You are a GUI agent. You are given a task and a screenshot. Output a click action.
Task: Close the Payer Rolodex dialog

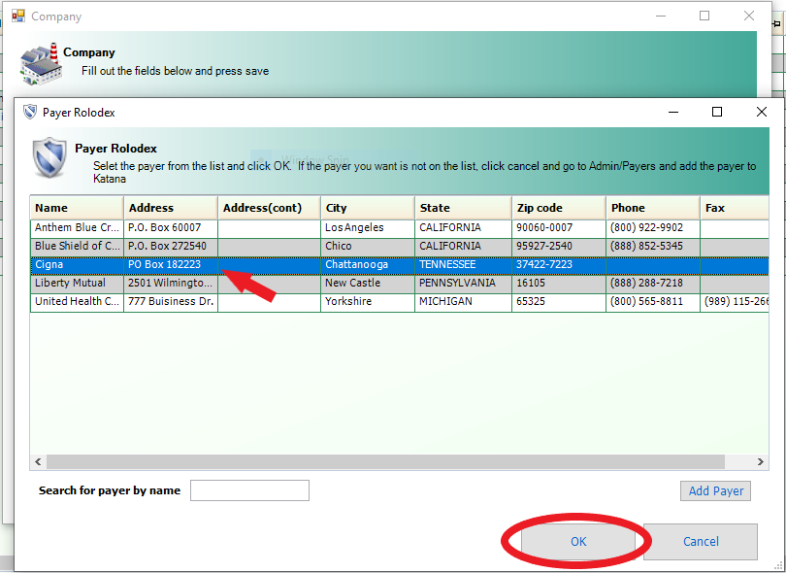761,112
